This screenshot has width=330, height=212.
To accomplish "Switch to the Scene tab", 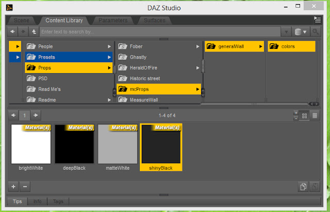I will (22, 21).
